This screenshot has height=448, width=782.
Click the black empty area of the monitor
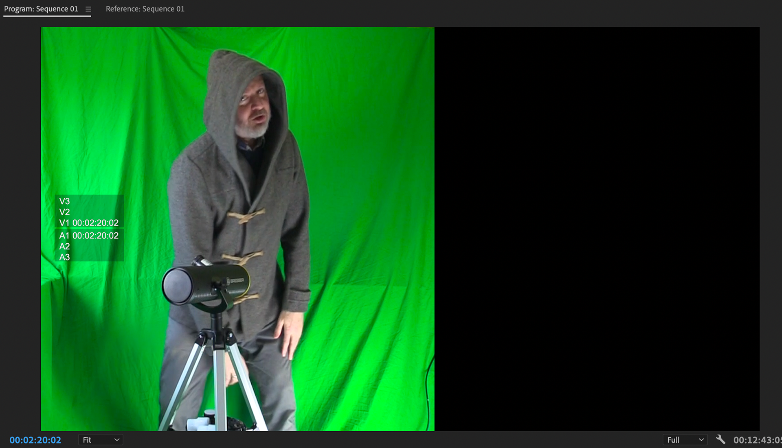coord(597,228)
